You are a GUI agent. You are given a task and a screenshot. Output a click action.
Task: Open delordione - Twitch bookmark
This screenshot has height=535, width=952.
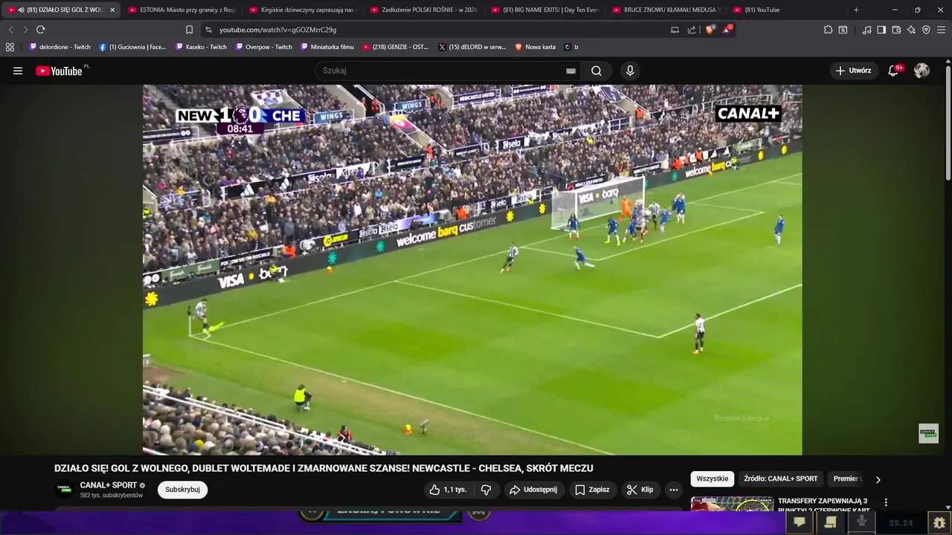[59, 47]
